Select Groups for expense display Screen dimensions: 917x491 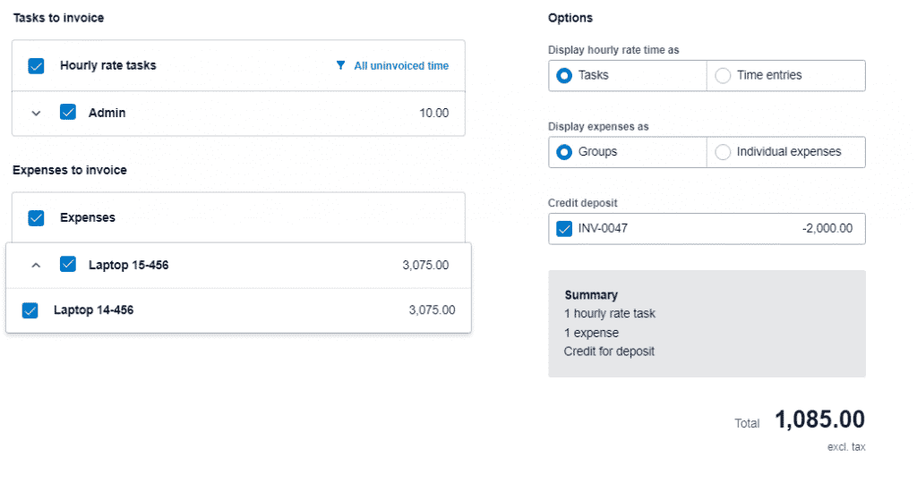564,152
